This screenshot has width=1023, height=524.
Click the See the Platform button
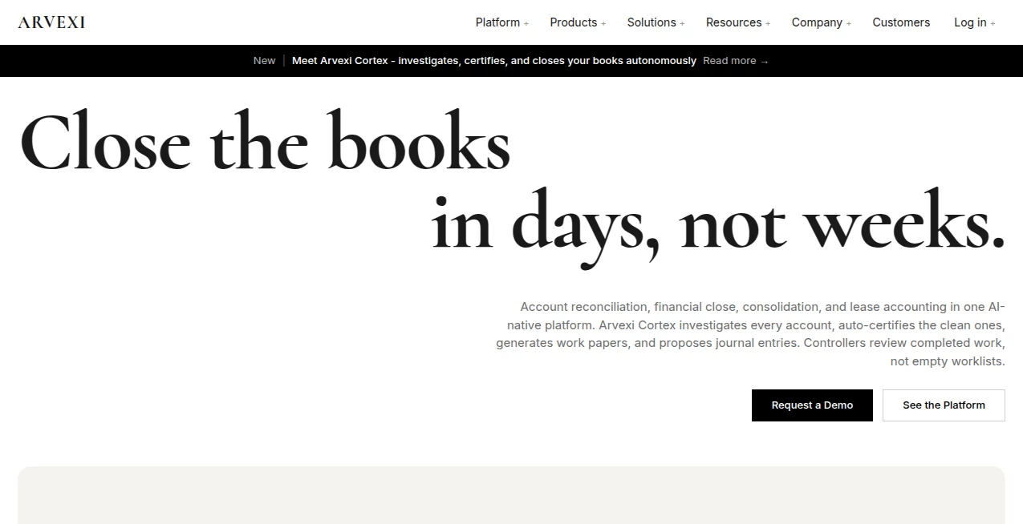[944, 405]
